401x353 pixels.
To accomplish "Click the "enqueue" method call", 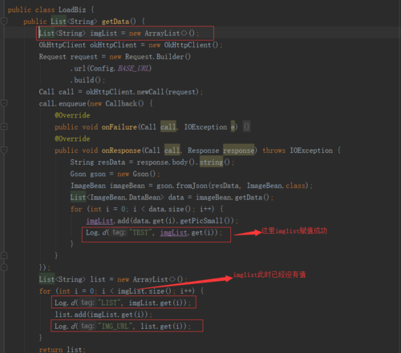I will 72,103.
